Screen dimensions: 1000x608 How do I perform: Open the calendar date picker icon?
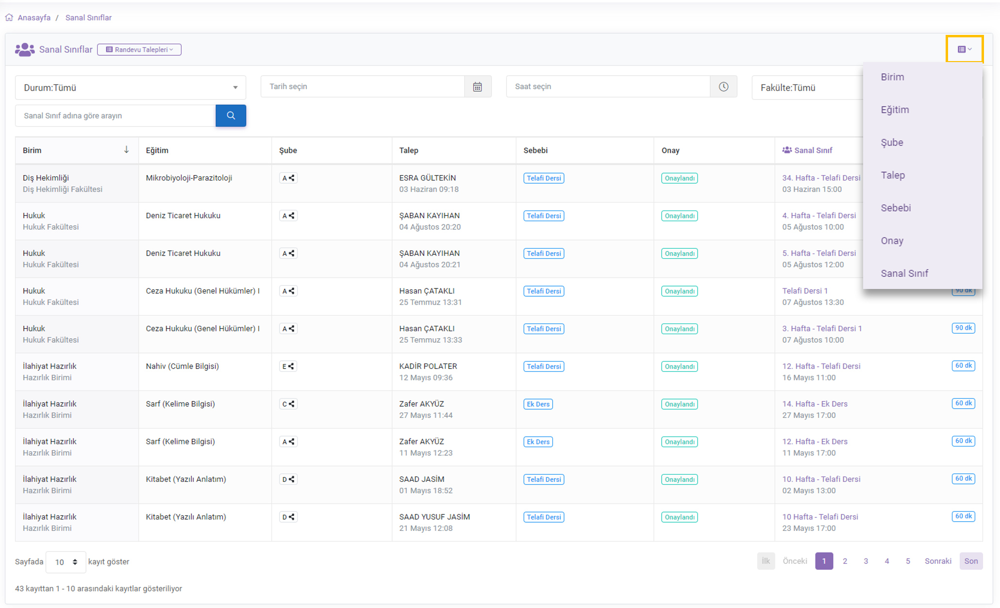[478, 86]
